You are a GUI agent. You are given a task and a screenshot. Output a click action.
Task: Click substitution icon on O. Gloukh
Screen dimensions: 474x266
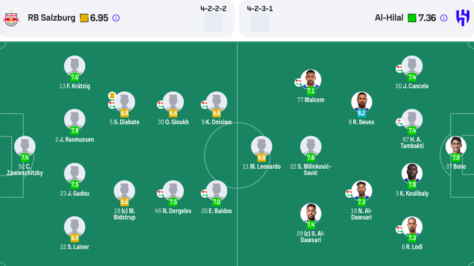[x=160, y=105]
